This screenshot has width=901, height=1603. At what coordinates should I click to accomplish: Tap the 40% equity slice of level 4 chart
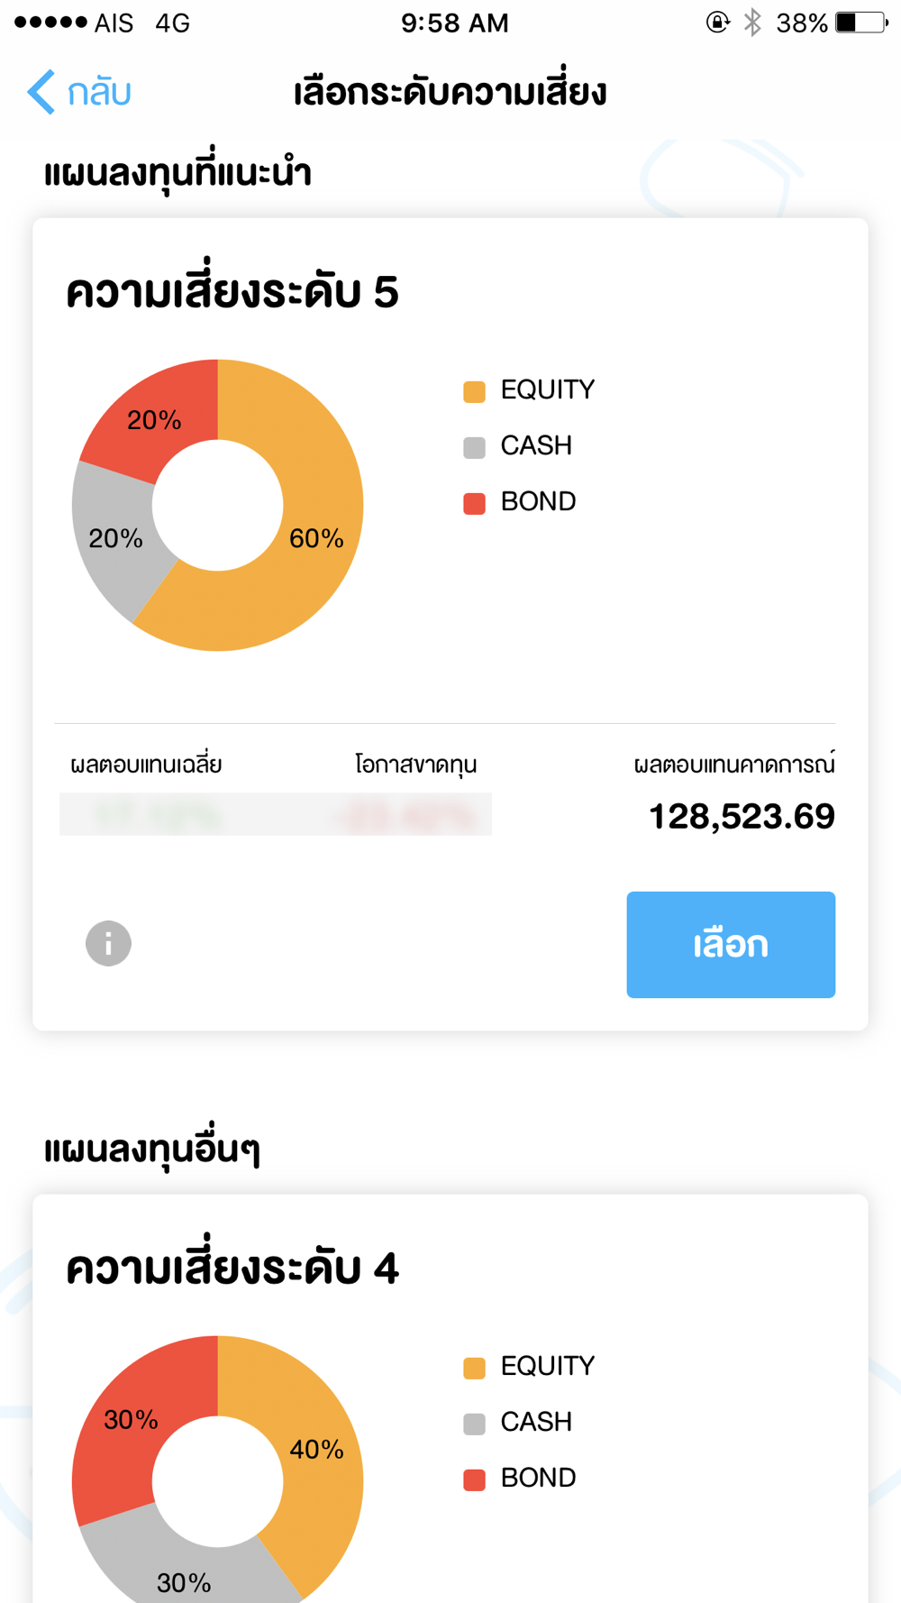[x=316, y=1449]
